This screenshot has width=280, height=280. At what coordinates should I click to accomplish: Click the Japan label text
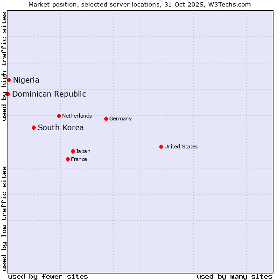83,151
